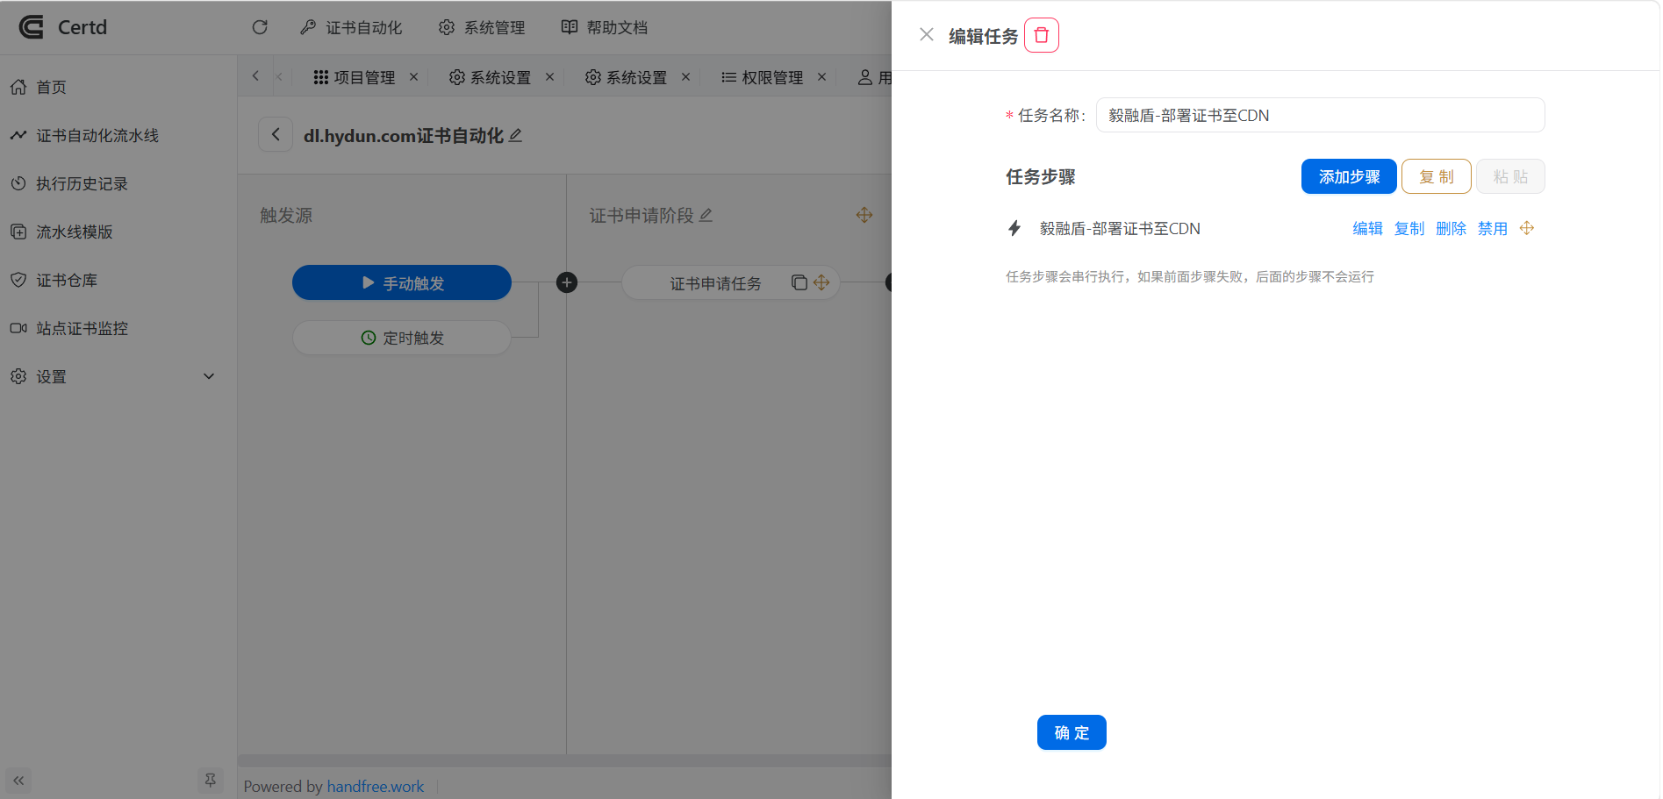Image resolution: width=1663 pixels, height=799 pixels.
Task: Close the first 系统设置 tab
Action: 549,77
